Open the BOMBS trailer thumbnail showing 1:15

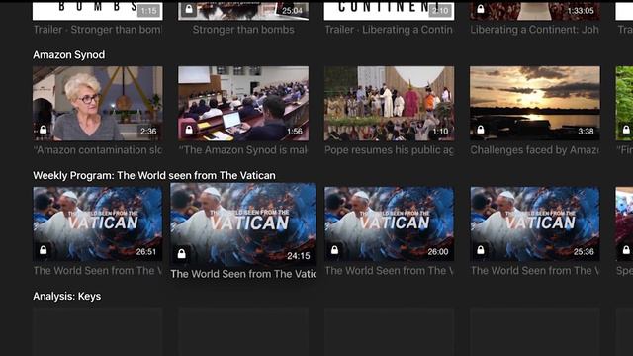tap(98, 10)
